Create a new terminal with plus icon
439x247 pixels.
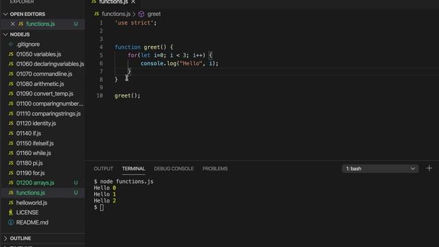(x=429, y=168)
